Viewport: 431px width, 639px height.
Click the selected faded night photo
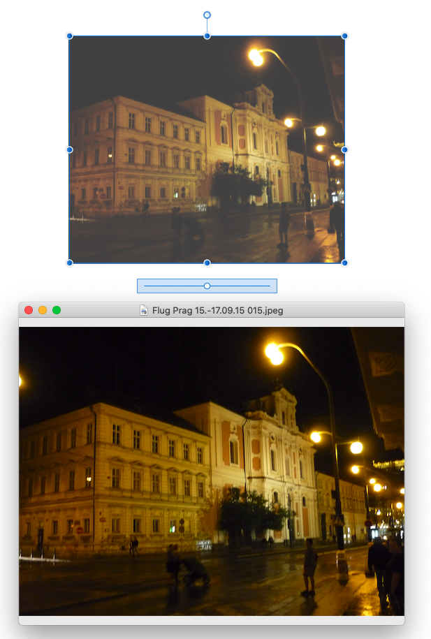click(x=207, y=149)
